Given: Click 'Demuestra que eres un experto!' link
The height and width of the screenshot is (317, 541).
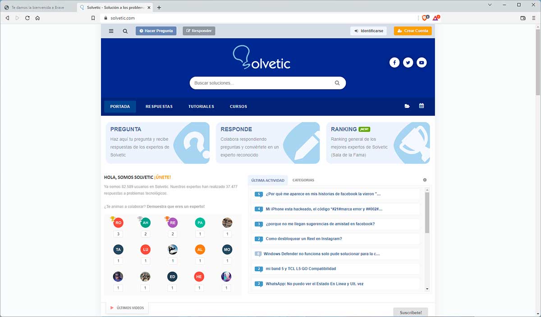Looking at the screenshot, I should (x=176, y=207).
